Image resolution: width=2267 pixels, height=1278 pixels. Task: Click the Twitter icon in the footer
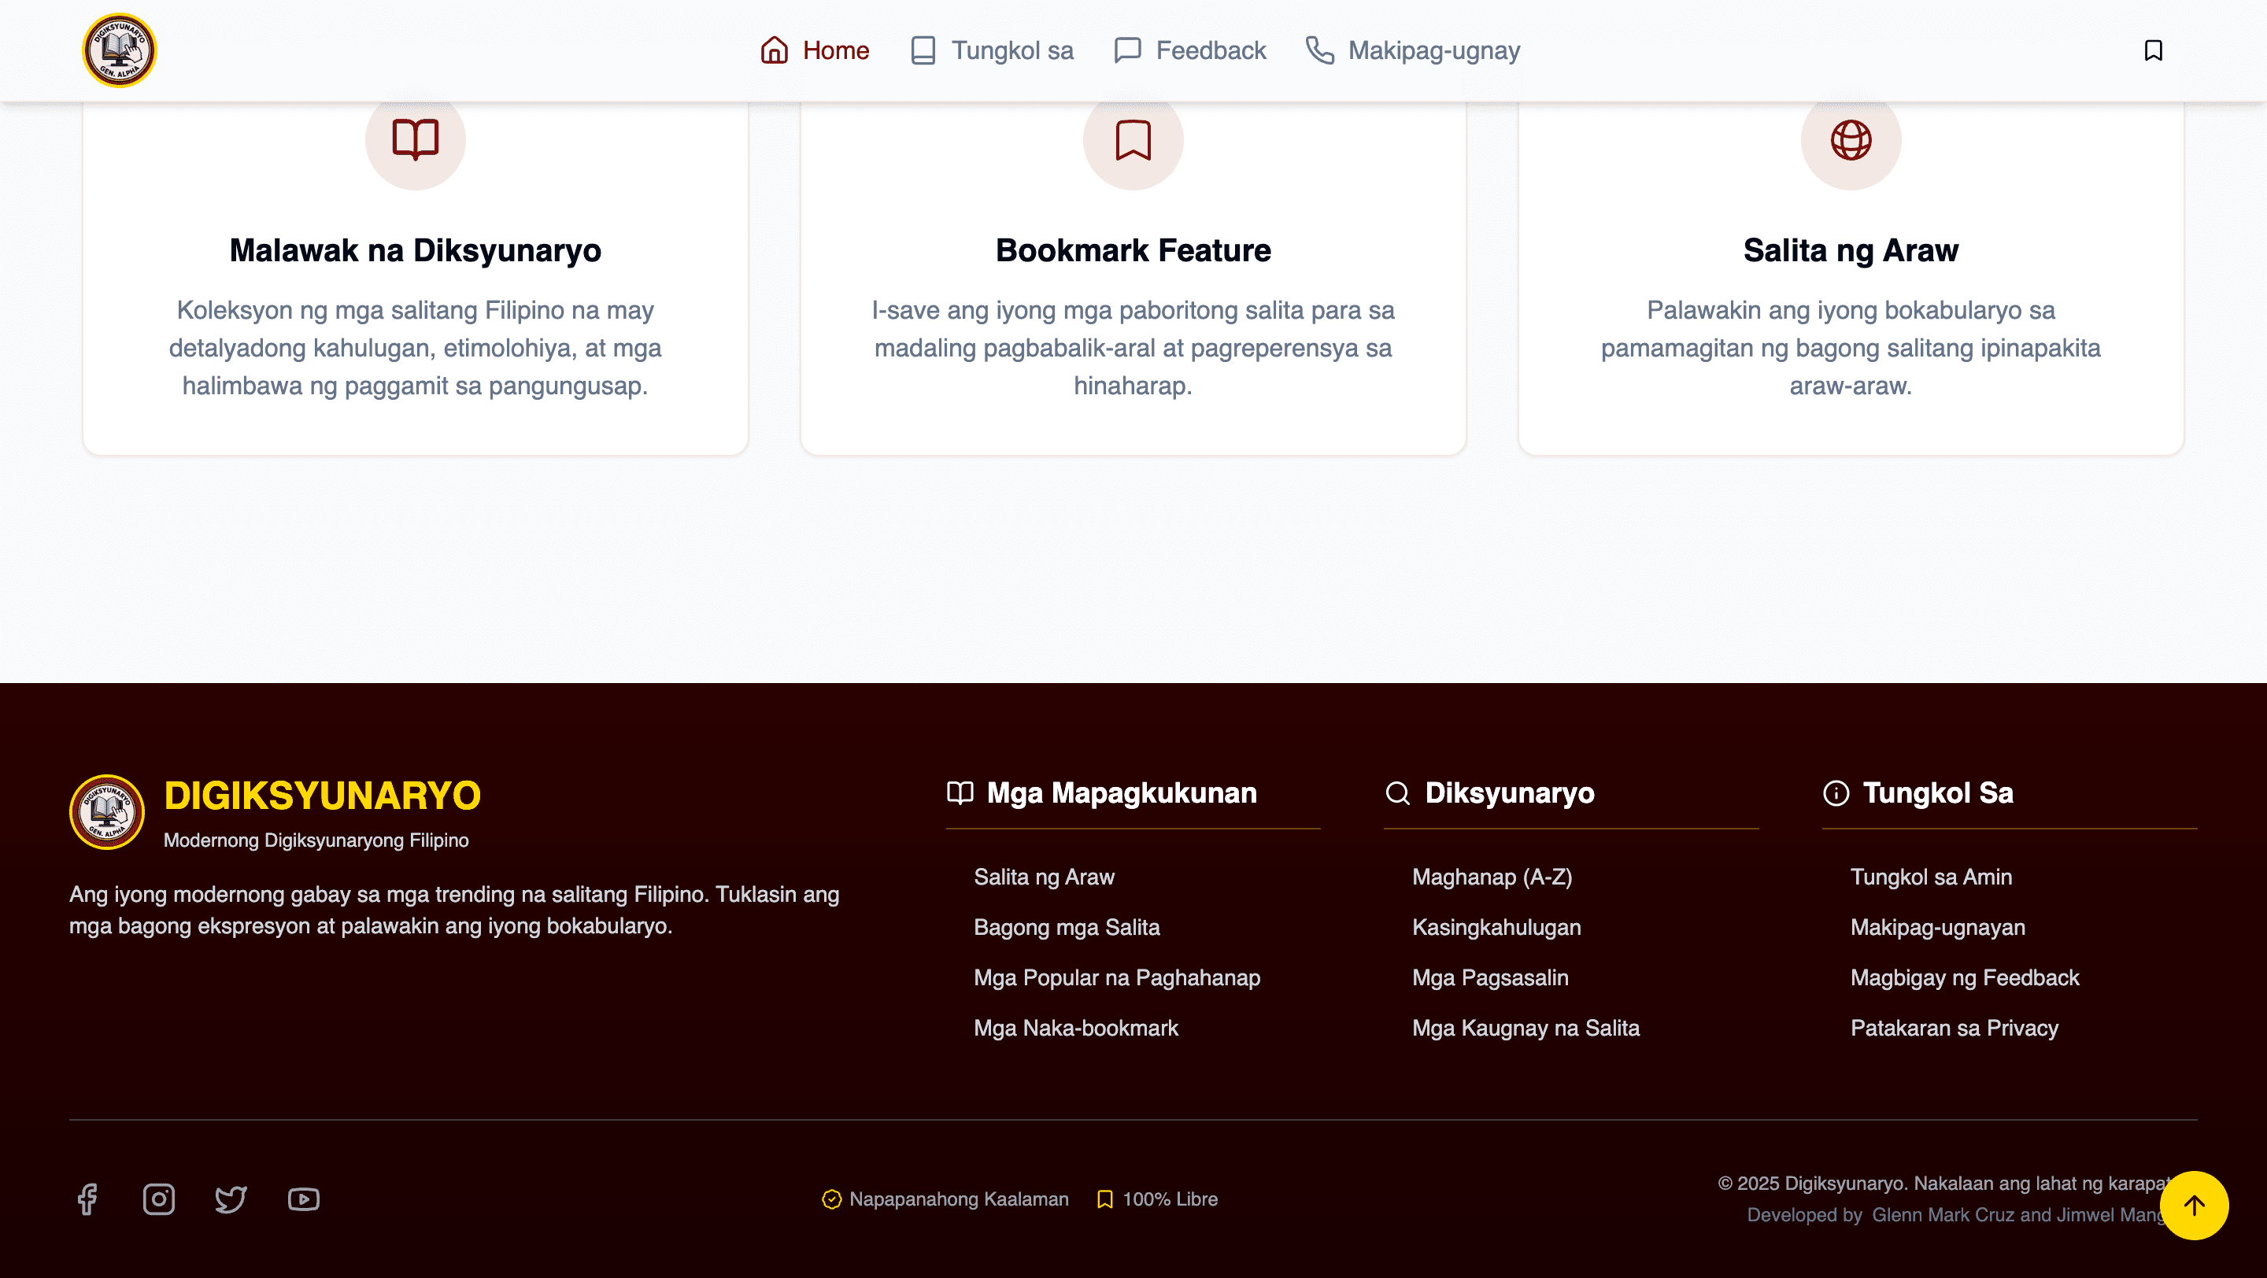click(231, 1199)
